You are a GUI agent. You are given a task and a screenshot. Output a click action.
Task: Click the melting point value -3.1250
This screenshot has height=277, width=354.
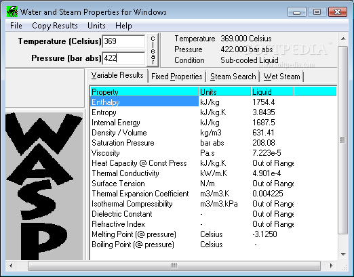pos(264,234)
